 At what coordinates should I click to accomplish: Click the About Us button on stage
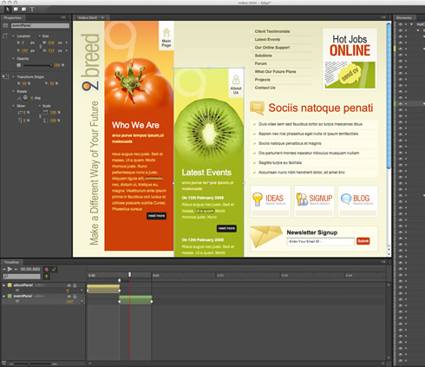coord(236,84)
